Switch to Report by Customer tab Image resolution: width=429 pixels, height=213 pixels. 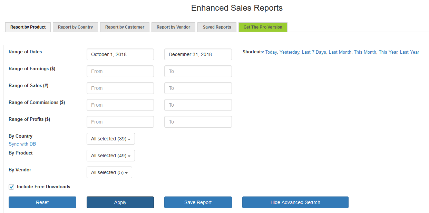coord(125,27)
